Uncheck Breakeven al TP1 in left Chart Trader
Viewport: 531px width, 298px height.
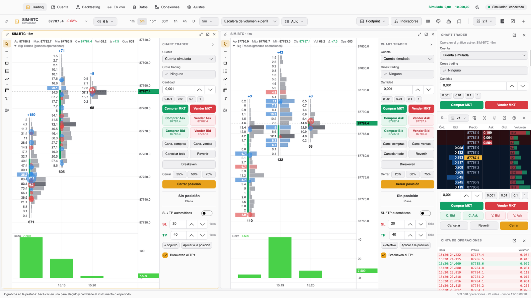165,255
